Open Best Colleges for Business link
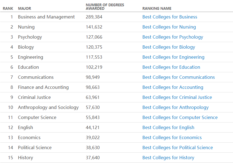Screen dimensions: 233x163 coord(170,17)
